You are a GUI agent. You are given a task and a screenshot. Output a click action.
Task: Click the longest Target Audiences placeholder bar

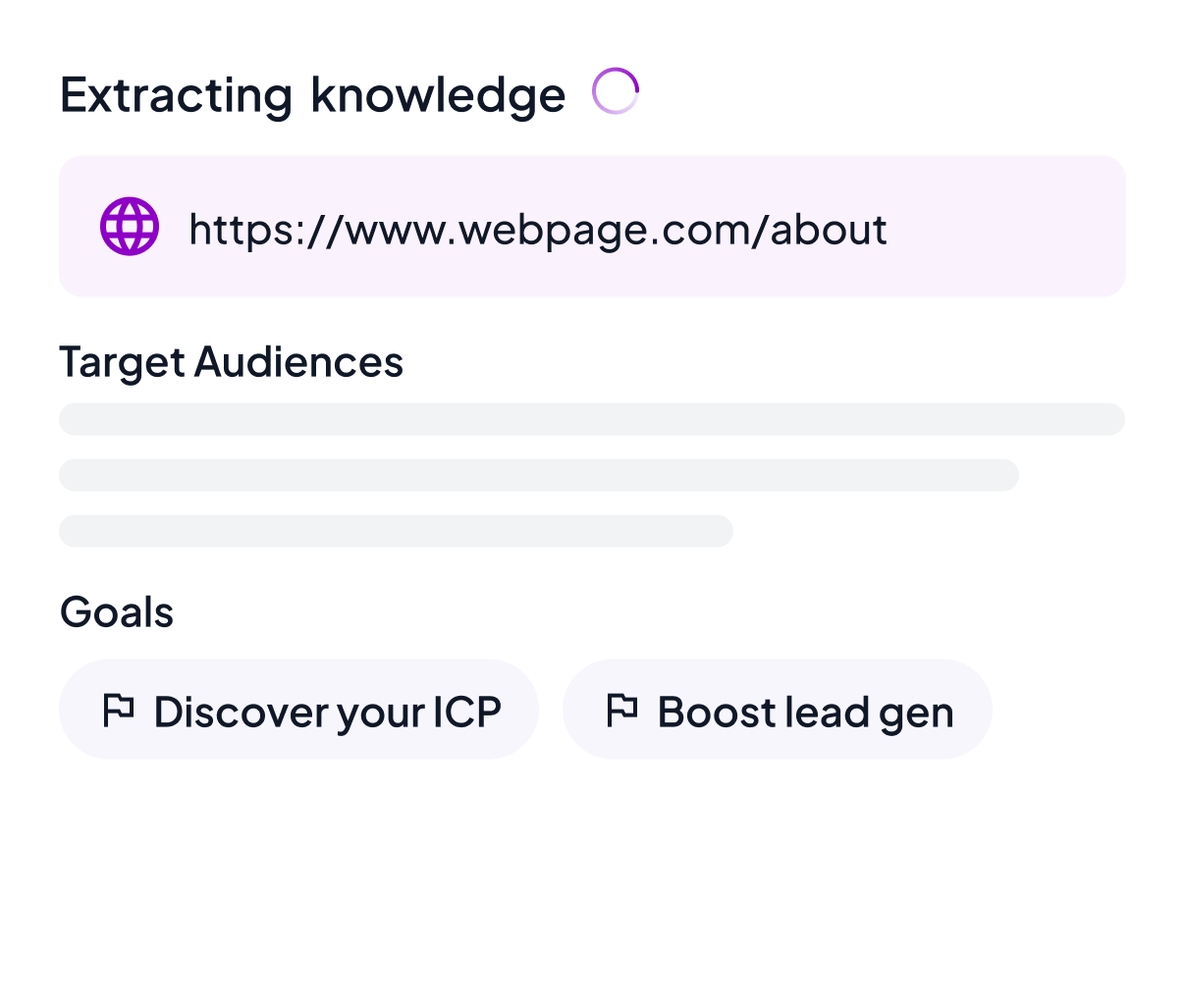click(591, 419)
